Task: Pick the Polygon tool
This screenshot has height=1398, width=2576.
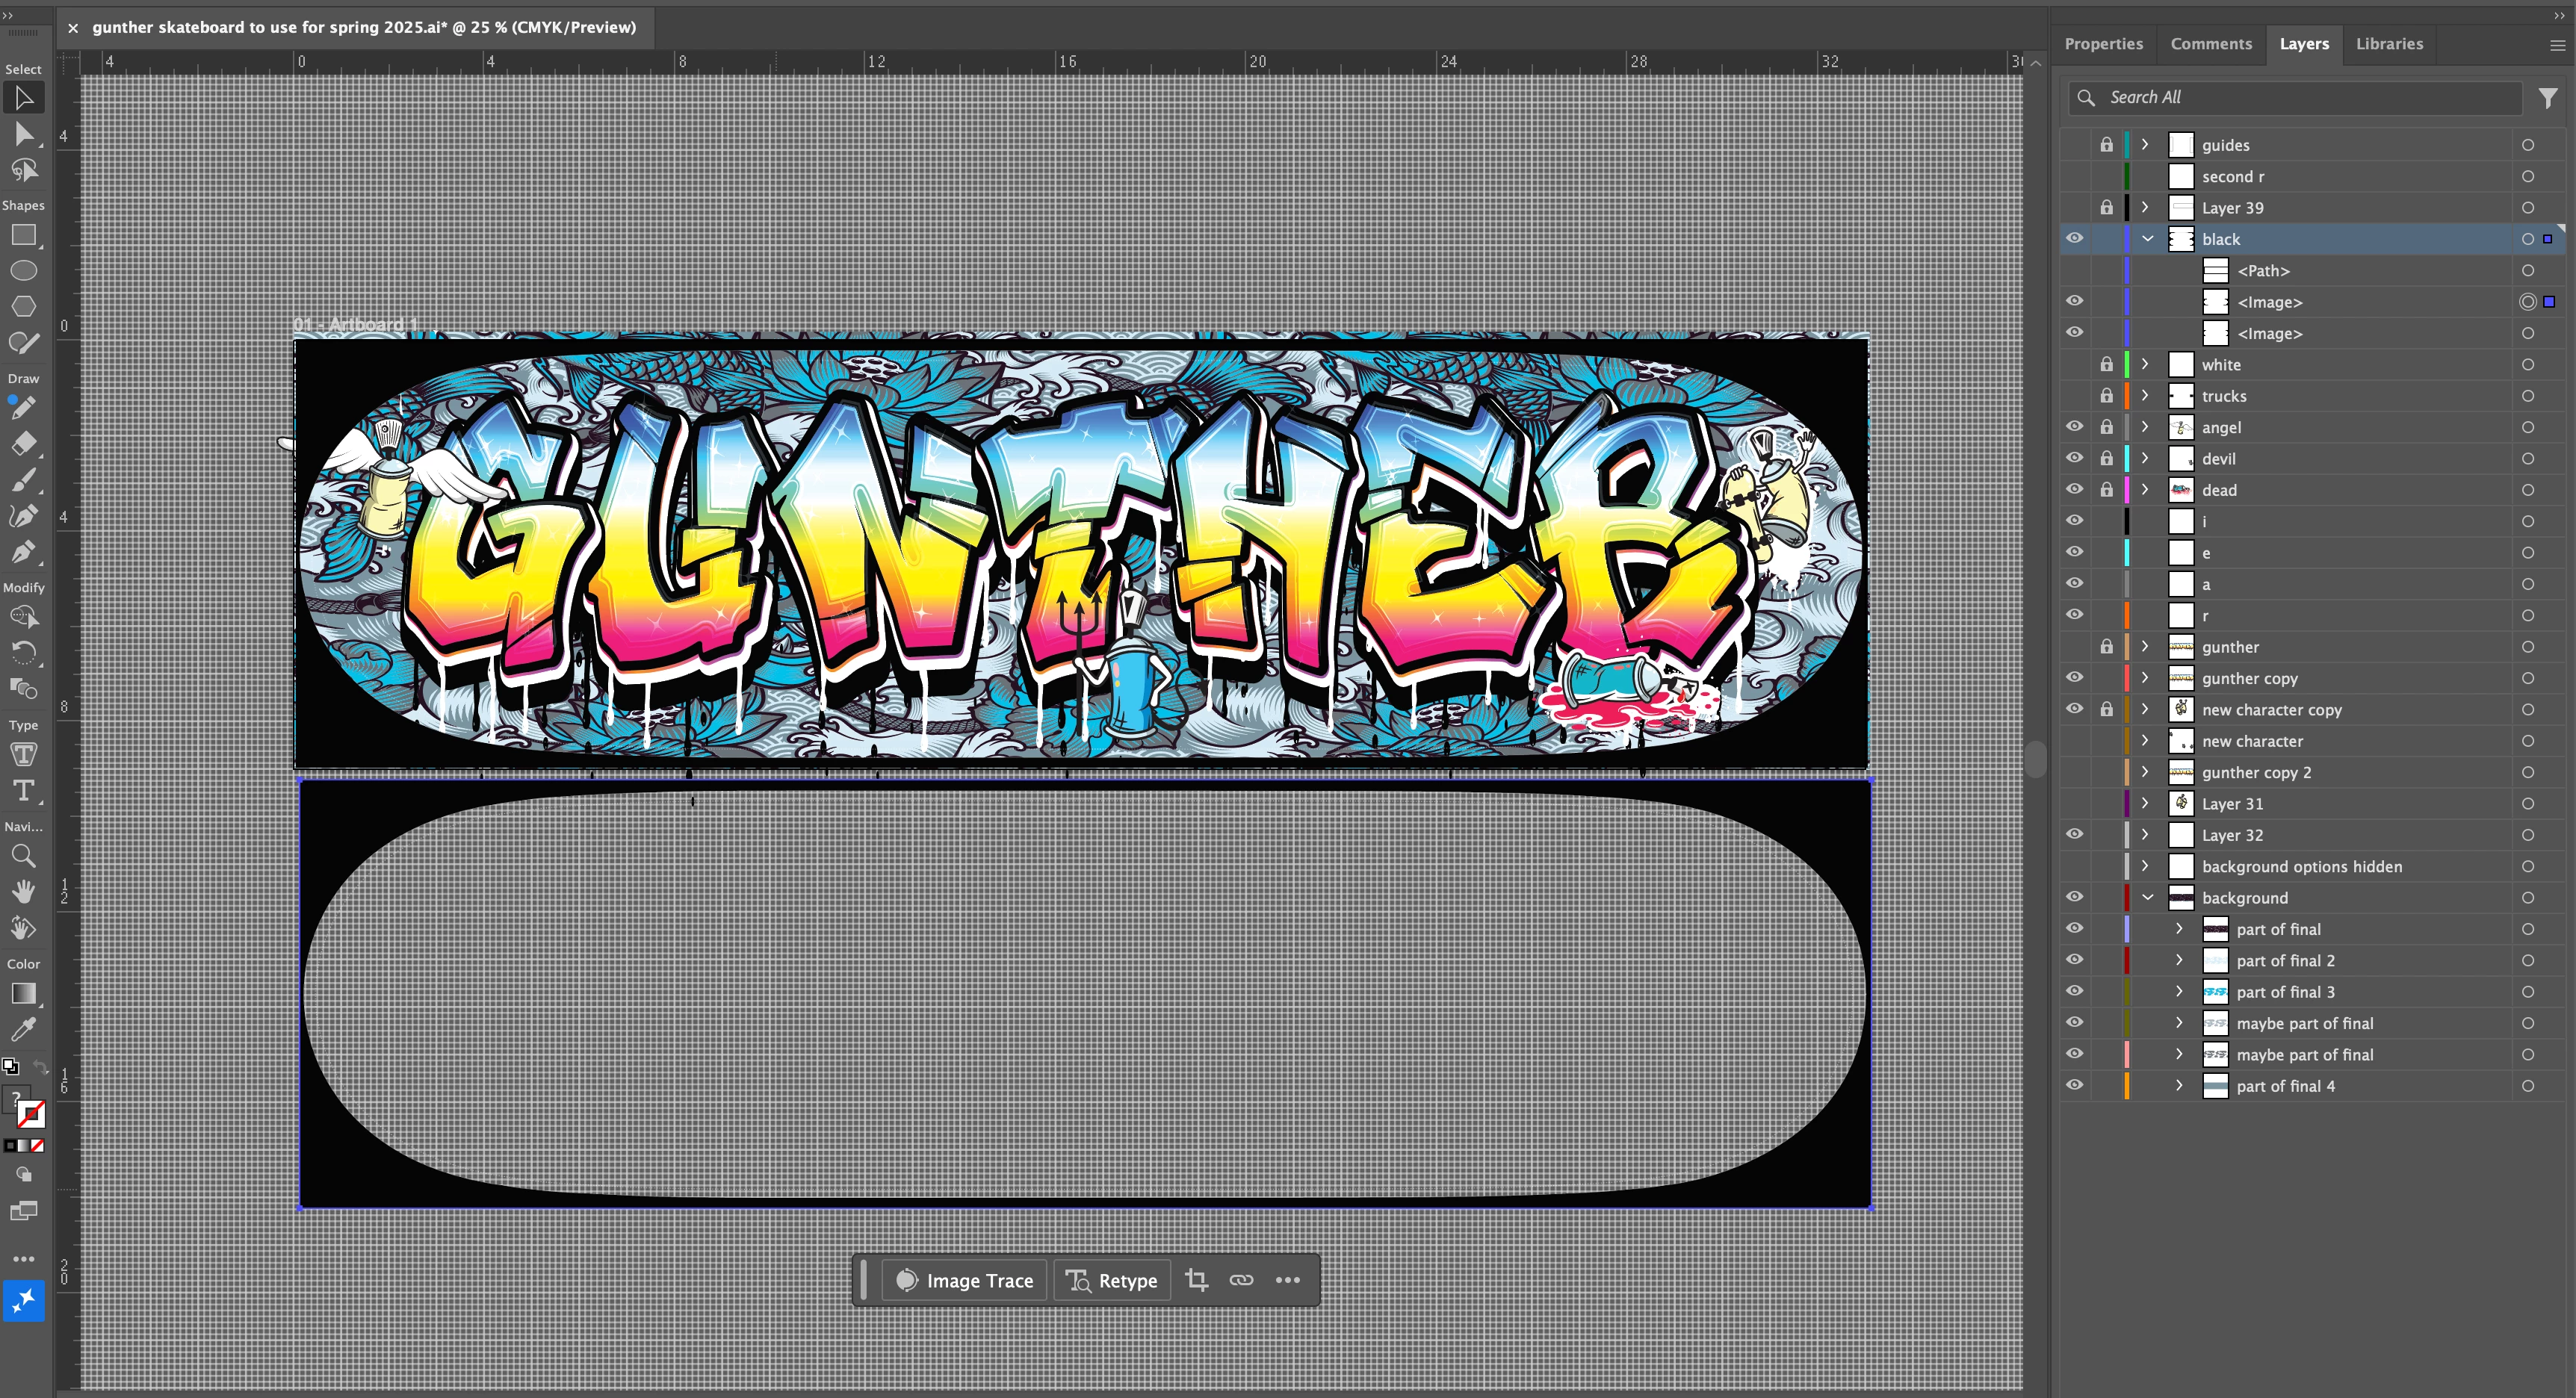Action: (x=23, y=307)
